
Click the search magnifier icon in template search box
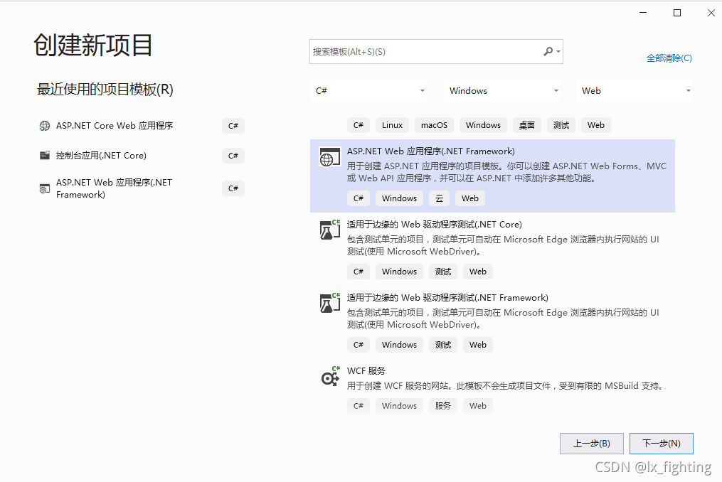(548, 52)
